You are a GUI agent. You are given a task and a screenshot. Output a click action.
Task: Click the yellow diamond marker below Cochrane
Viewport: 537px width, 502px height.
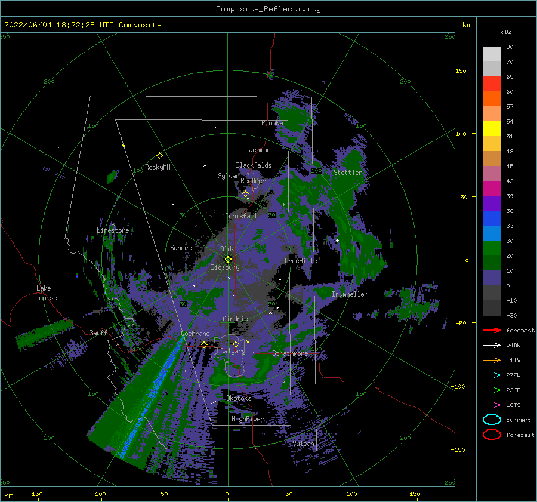click(204, 345)
